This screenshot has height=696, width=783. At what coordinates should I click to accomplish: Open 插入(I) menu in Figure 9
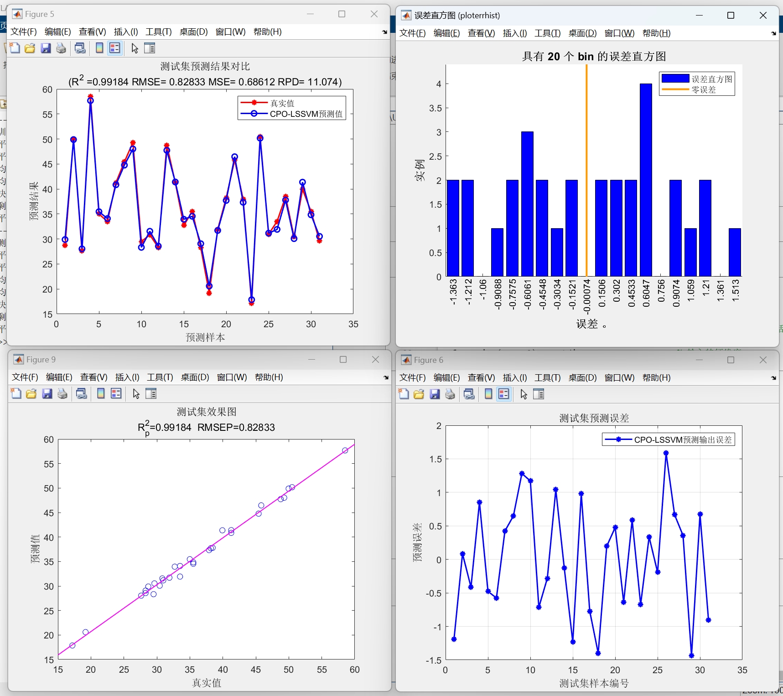tap(127, 377)
